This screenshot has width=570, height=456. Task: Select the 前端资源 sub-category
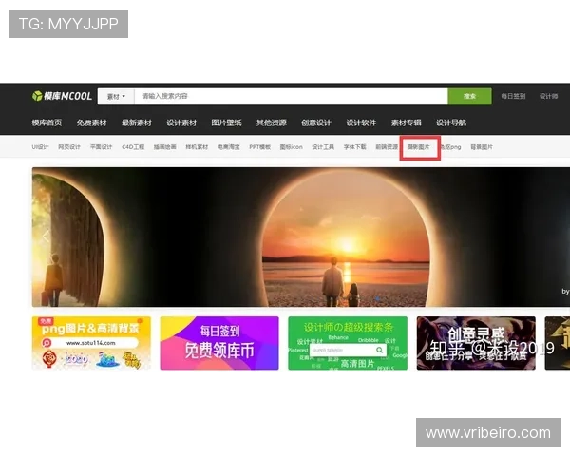pyautogui.click(x=387, y=147)
